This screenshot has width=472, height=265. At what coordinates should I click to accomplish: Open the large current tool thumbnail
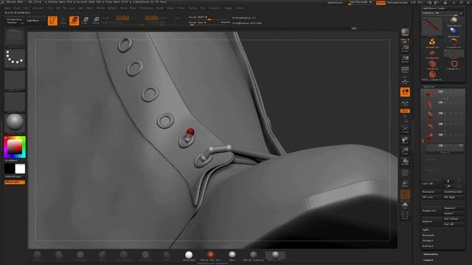[x=432, y=26]
